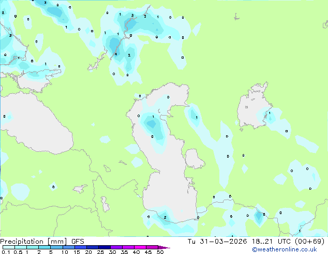Screen dimensions: 328x254
Task: Open the weatheronline.co.uk copyright link
Action: pyautogui.click(x=285, y=250)
